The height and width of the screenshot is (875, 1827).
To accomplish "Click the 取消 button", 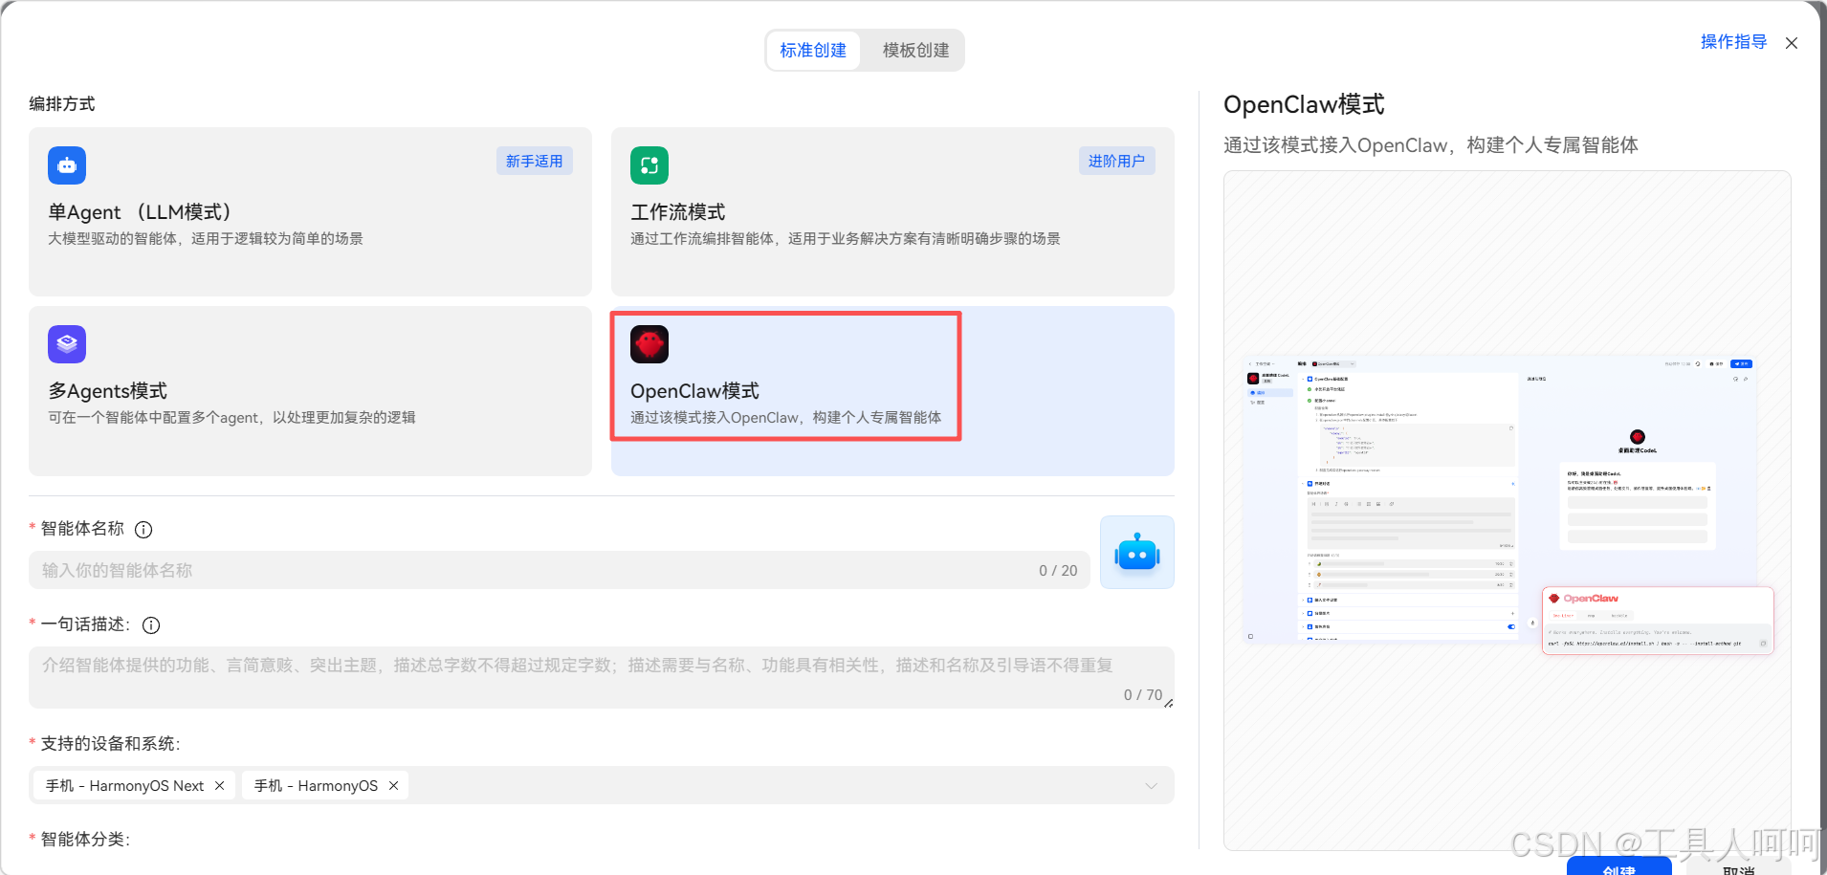I will tap(1736, 868).
